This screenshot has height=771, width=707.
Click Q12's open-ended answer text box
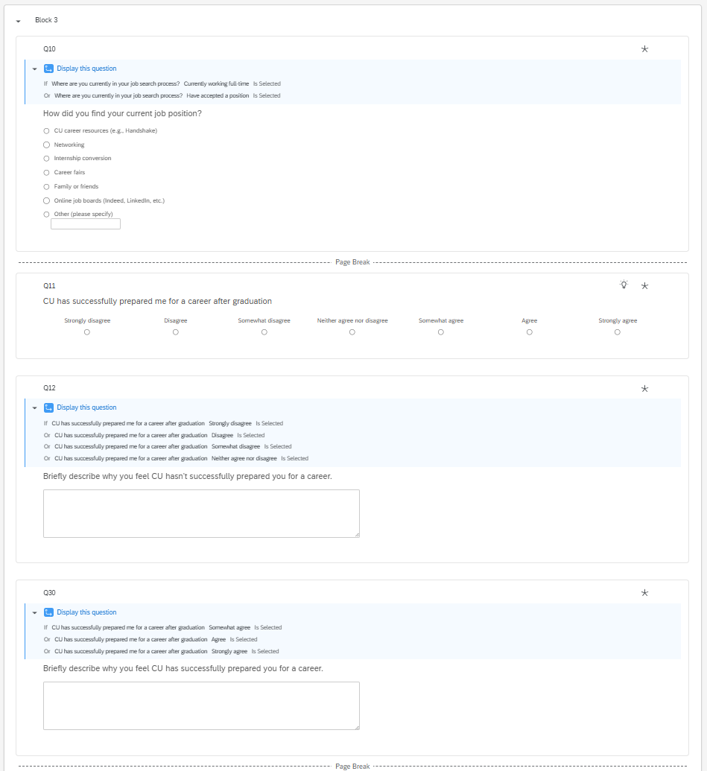(x=201, y=513)
